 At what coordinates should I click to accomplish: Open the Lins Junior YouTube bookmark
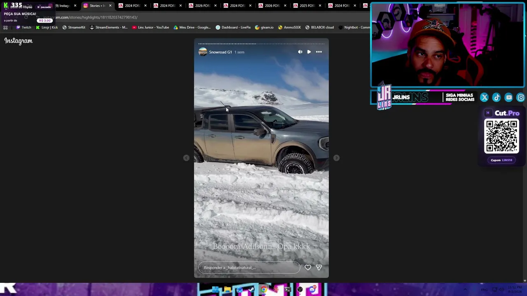[x=151, y=28]
